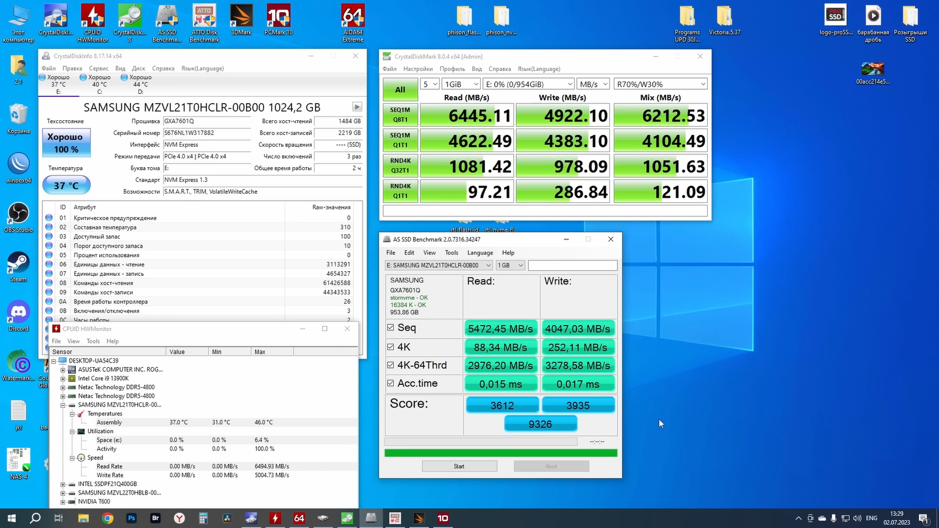This screenshot has height=528, width=939.
Task: Launch Steam from the desktop
Action: 18,263
